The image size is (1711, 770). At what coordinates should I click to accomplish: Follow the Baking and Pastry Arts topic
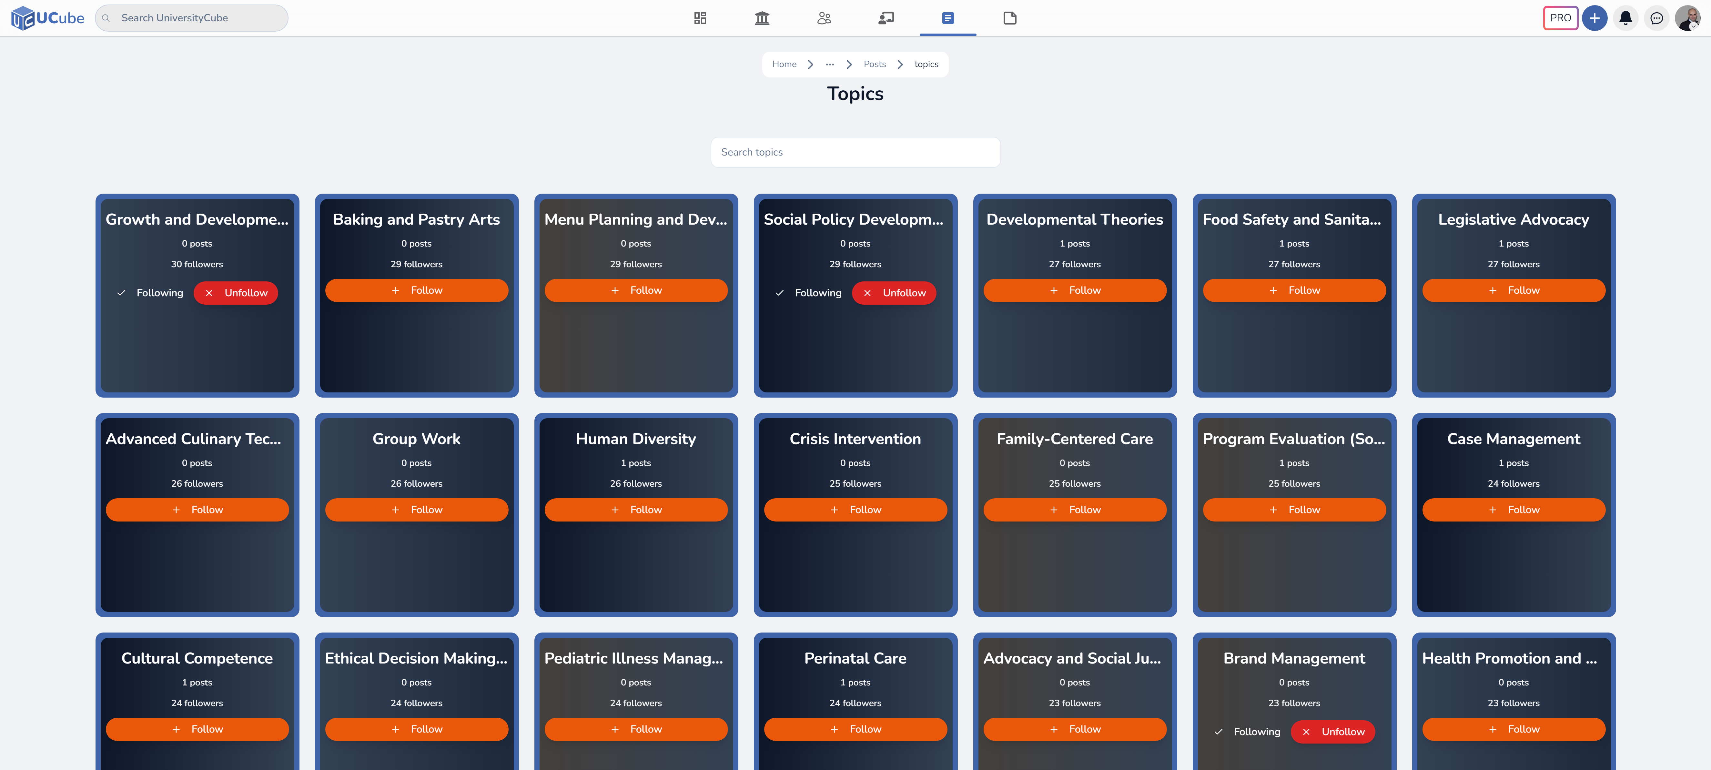[x=417, y=290]
